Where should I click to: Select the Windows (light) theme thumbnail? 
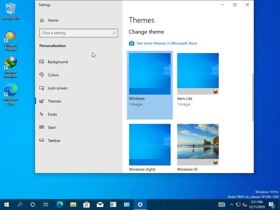(150, 145)
